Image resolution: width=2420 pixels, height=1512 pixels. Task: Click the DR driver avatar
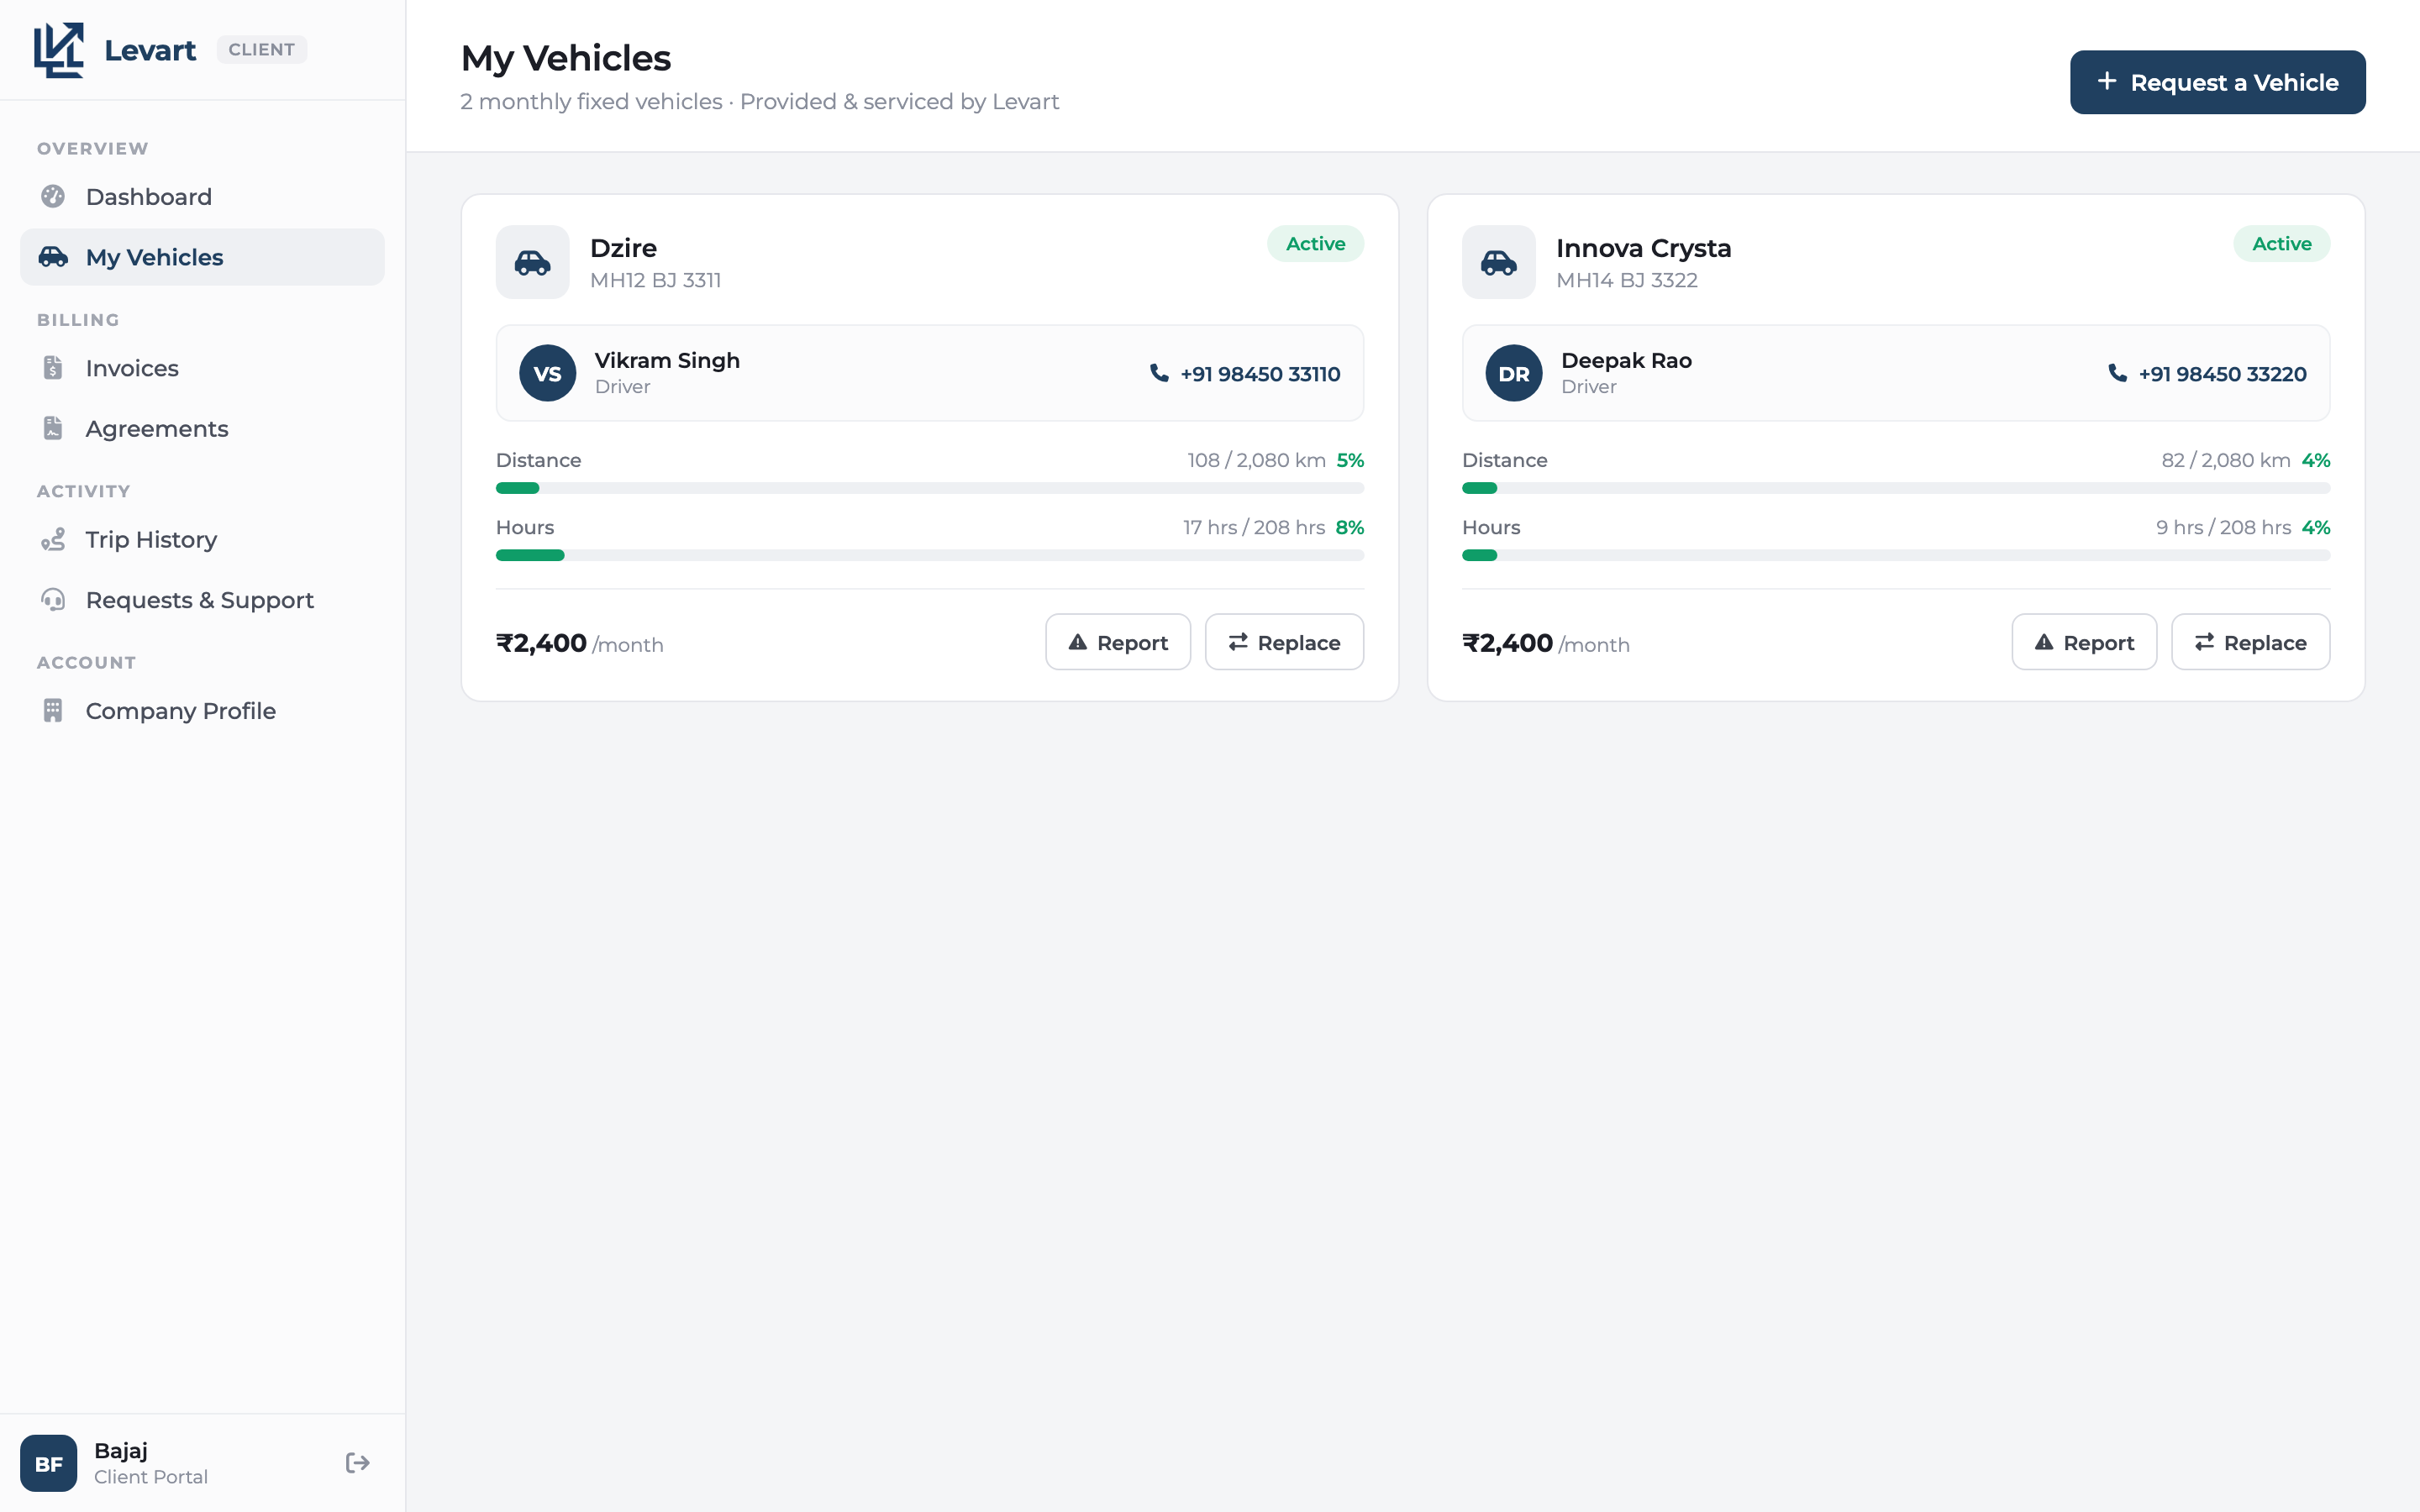(1513, 373)
